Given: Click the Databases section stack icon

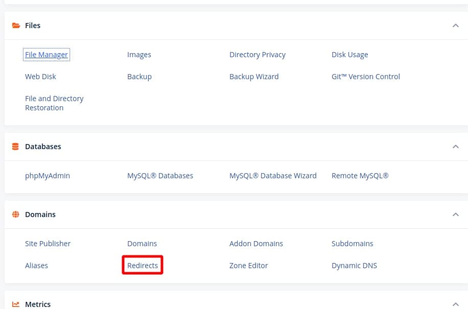Looking at the screenshot, I should [x=16, y=147].
